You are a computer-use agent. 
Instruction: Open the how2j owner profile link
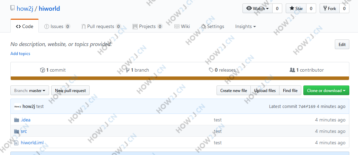(25, 9)
